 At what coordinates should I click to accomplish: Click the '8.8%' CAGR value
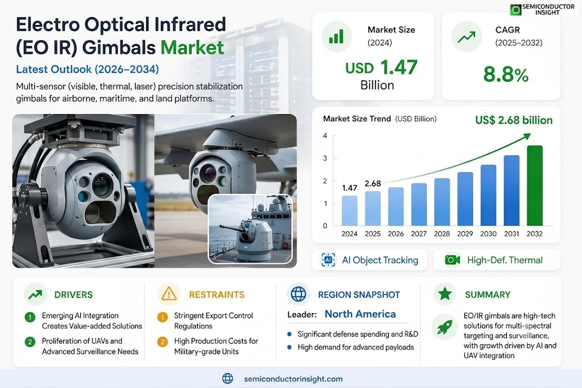pyautogui.click(x=505, y=74)
